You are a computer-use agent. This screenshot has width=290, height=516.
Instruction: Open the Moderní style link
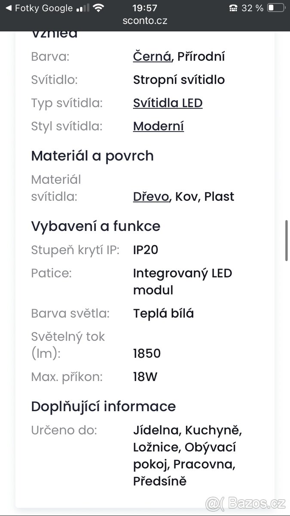[x=158, y=126]
